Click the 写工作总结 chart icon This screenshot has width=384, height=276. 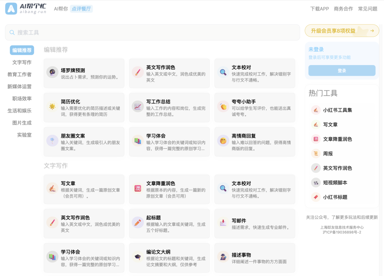(x=138, y=107)
